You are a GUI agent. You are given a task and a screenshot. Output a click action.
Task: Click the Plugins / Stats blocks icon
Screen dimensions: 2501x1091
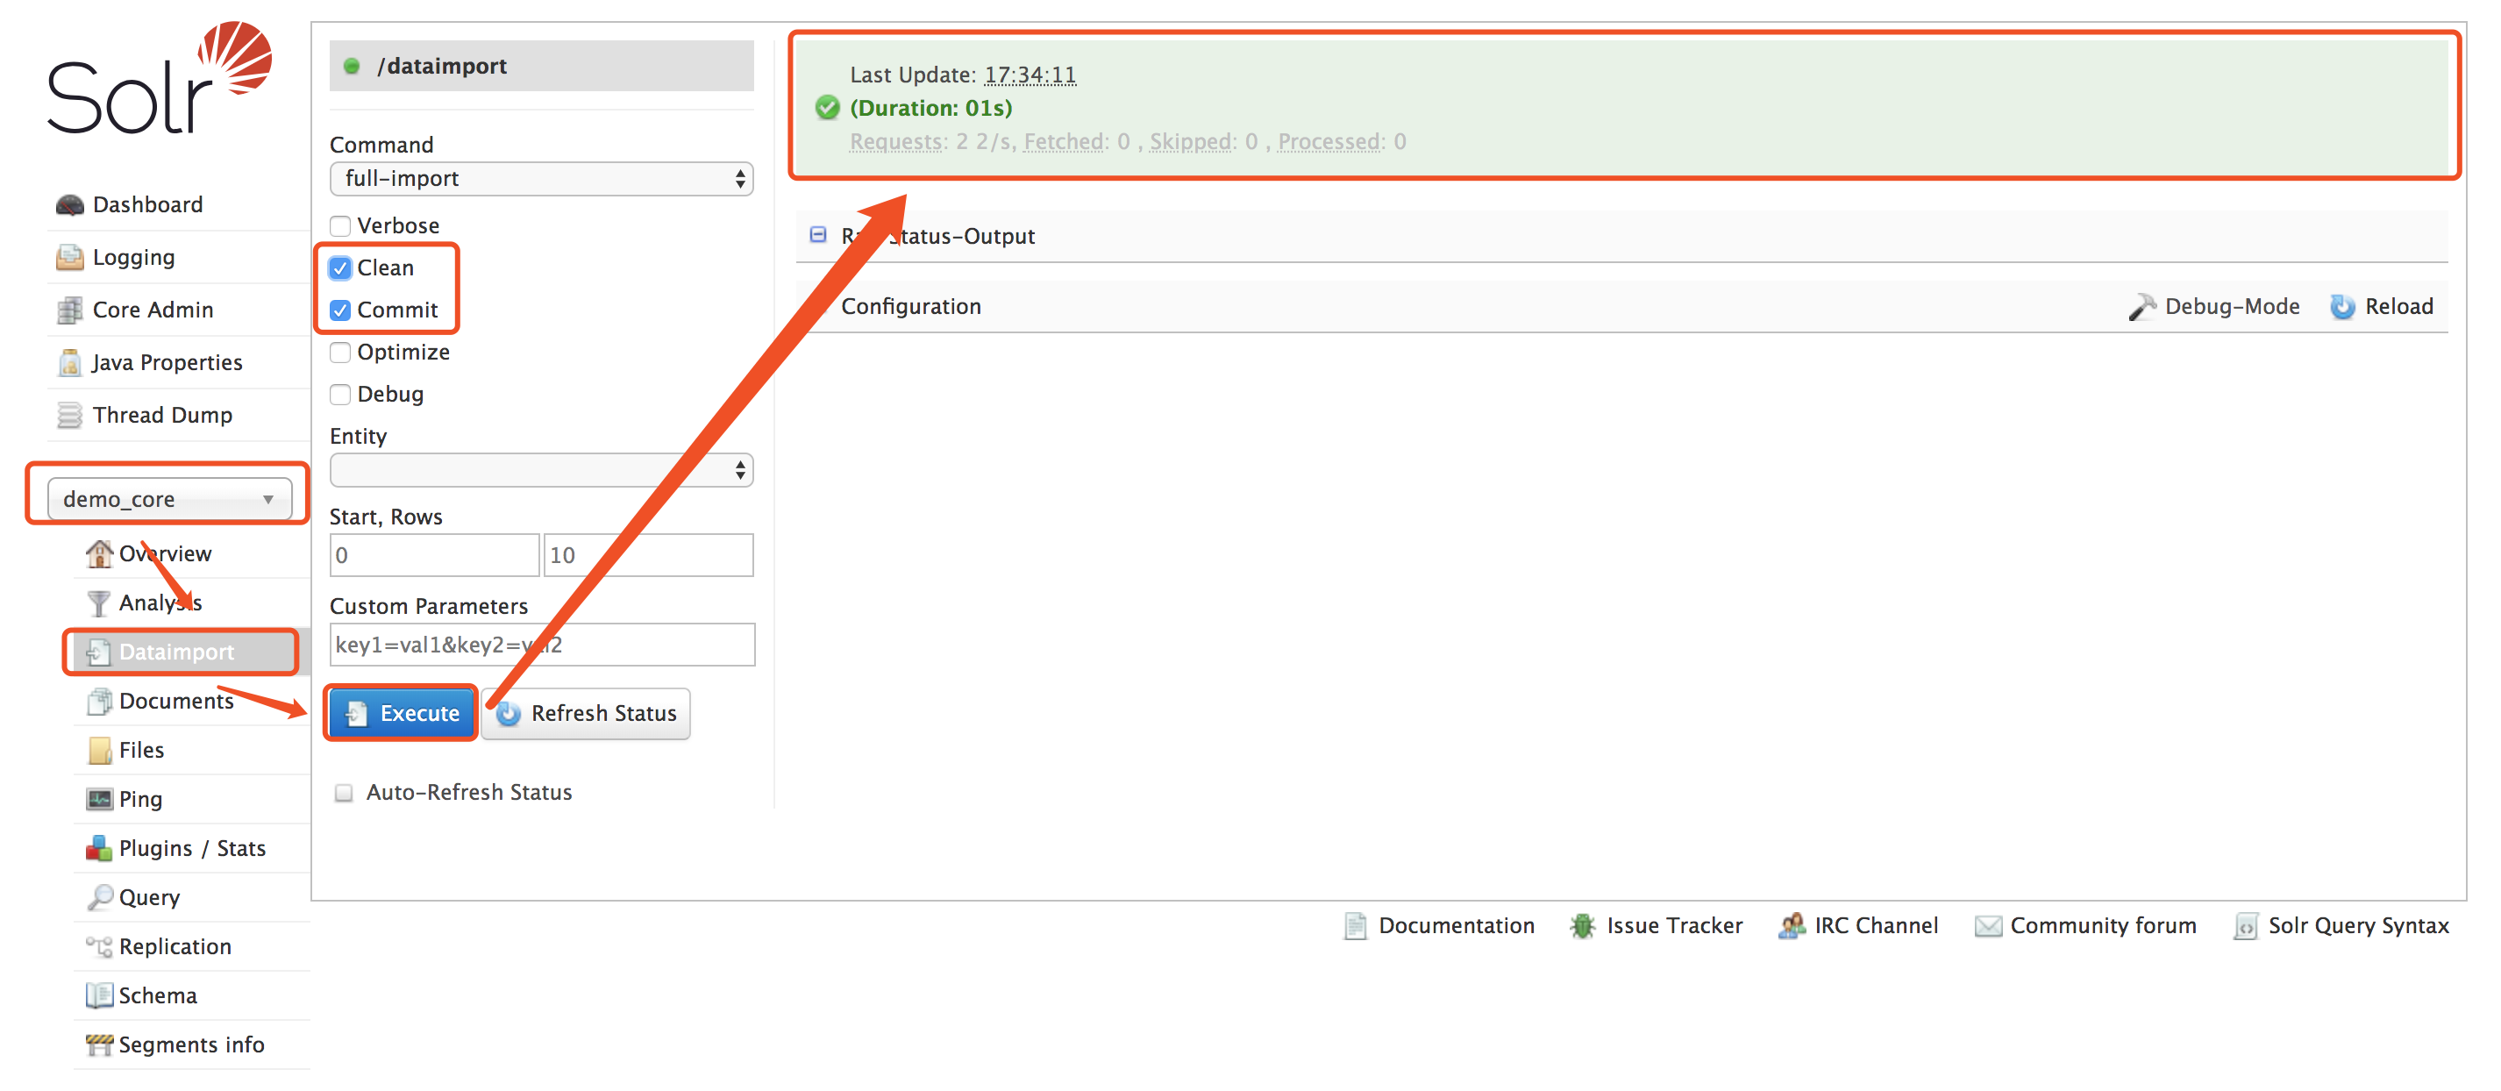point(99,848)
